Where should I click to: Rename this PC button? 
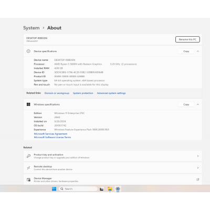coord(187,39)
